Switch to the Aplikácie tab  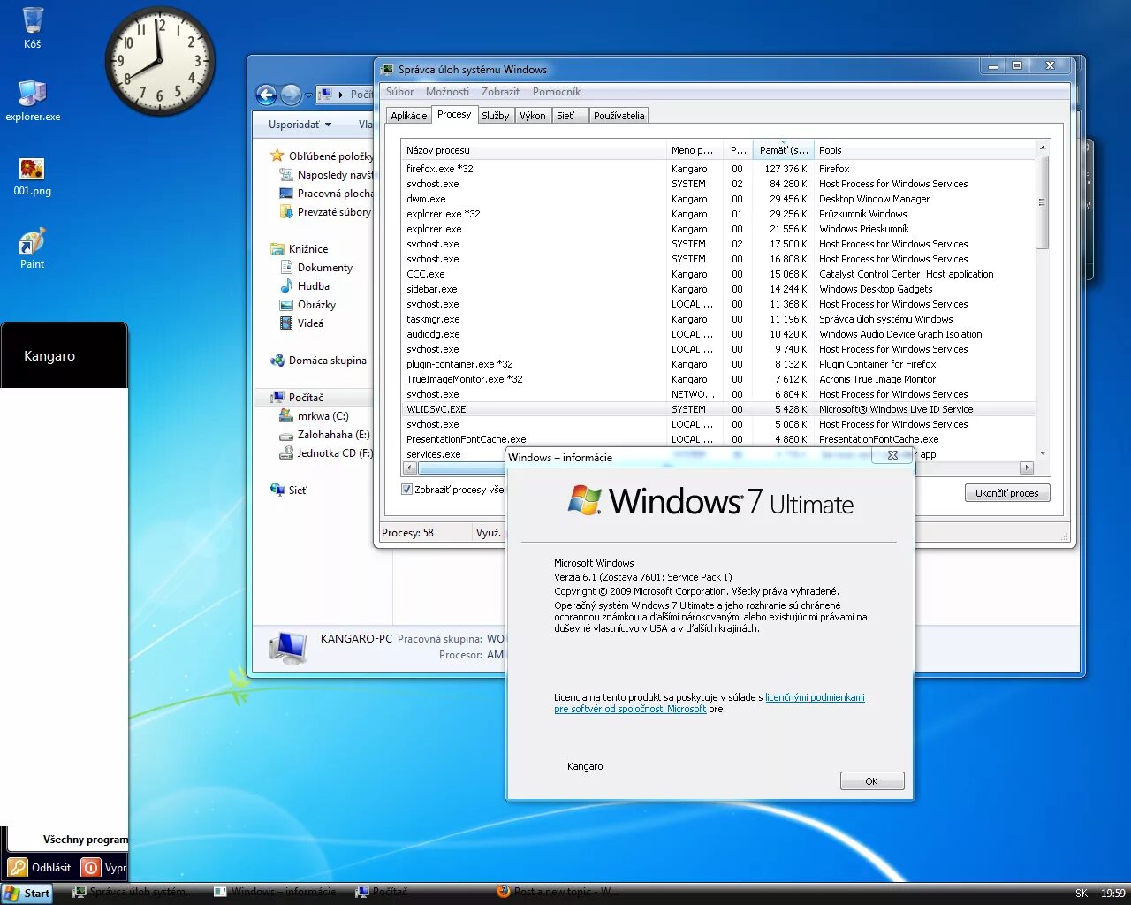coord(408,116)
